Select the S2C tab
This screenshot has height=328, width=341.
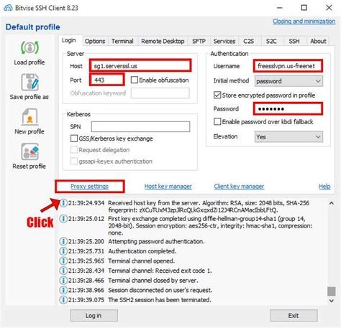tap(271, 41)
